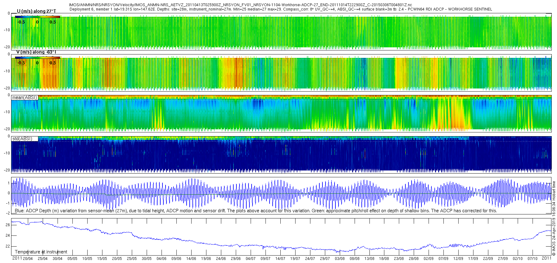Viewport: 557px width, 263px height.
Task: Click the 2011 year label at bottom right
Action: 546,258
